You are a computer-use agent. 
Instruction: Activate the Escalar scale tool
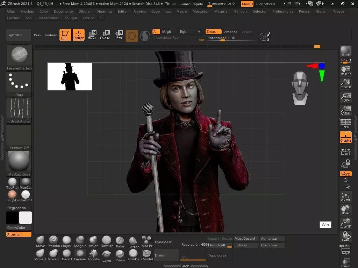point(105,35)
